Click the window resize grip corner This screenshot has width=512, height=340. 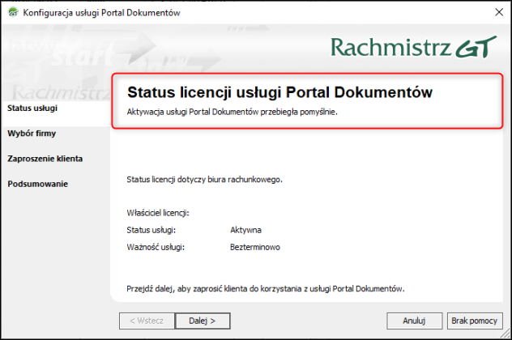pyautogui.click(x=506, y=334)
